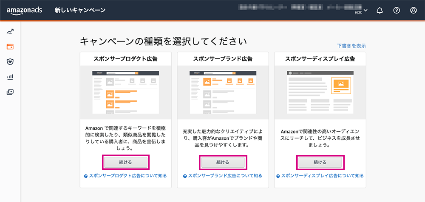Click the キャンペーンの種類を選択してください heading
Image resolution: width=425 pixels, height=202 pixels.
tap(164, 42)
